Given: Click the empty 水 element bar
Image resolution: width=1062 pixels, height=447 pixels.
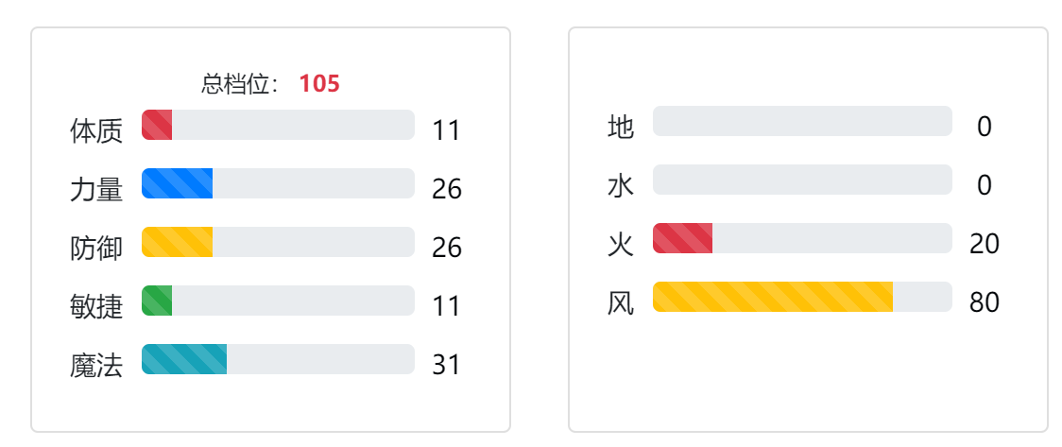Looking at the screenshot, I should 802,180.
